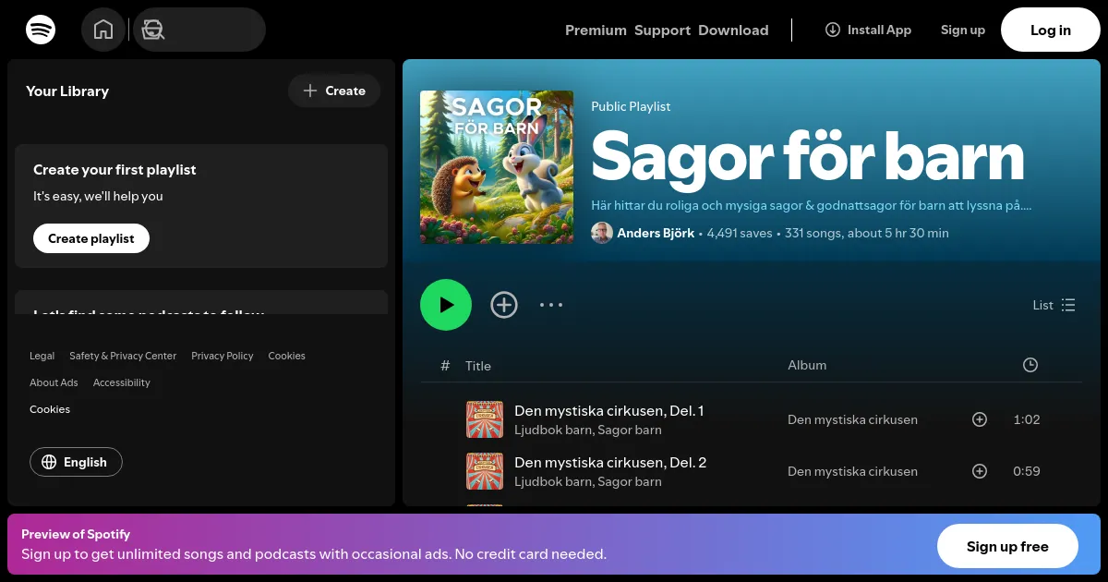
Task: Click the duration clock icon in the header
Action: [x=1030, y=365]
